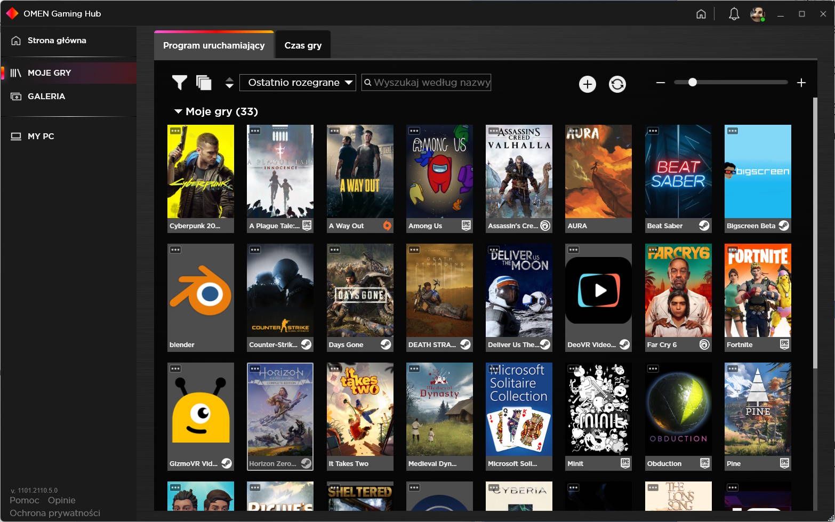Viewport: 835px width, 522px height.
Task: Select the Deliver Us The Moon cover
Action: (519, 291)
